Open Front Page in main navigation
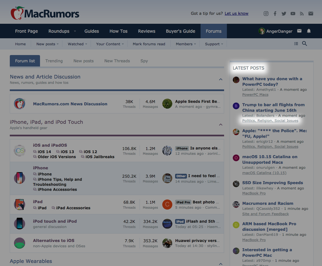This screenshot has width=322, height=266. tap(27, 31)
